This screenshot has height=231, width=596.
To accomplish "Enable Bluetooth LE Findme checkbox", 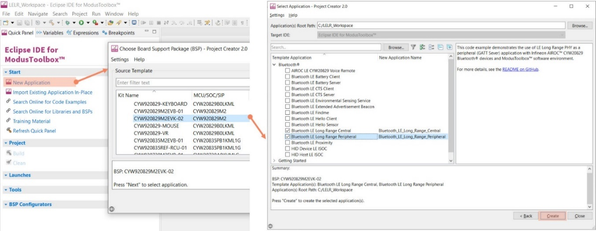I will pos(288,113).
